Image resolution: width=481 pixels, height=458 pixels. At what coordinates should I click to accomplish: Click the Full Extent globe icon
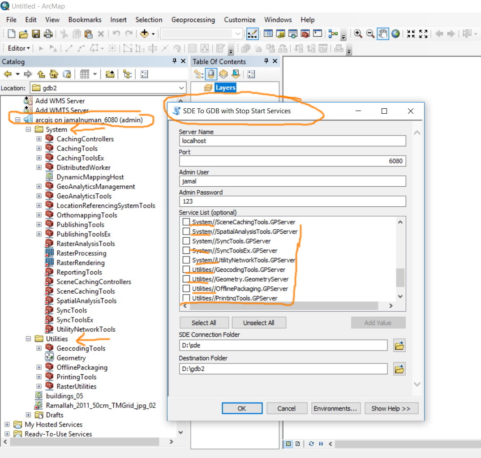coord(395,34)
